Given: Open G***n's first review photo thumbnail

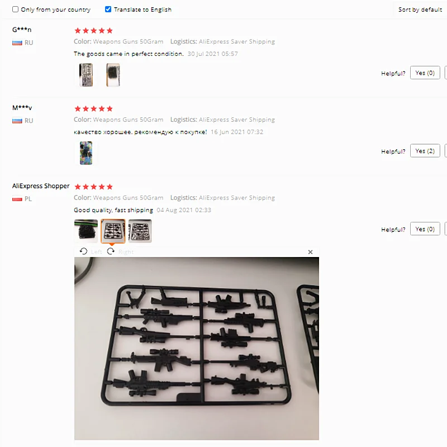Looking at the screenshot, I should 86,75.
